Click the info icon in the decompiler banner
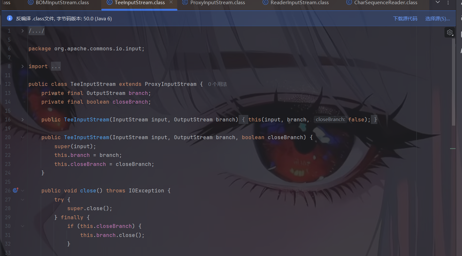462x256 pixels. [x=10, y=18]
